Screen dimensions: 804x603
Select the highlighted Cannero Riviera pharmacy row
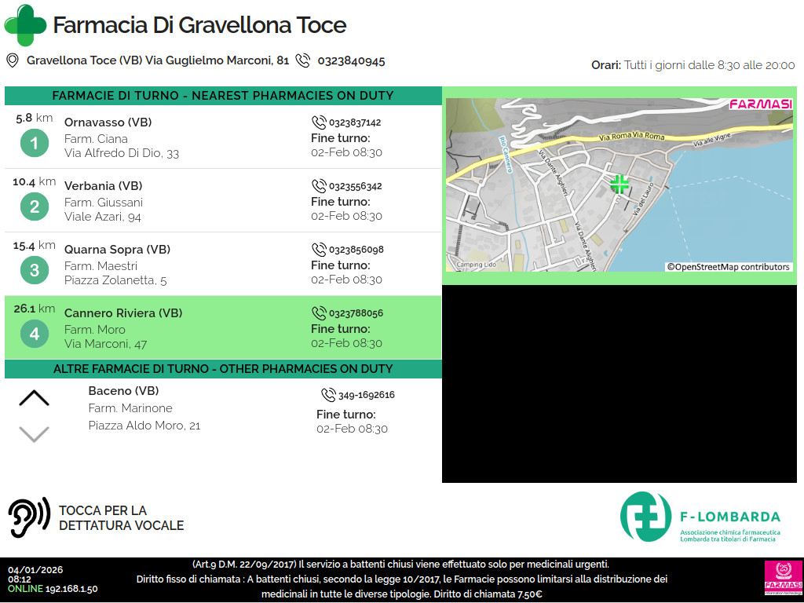(x=223, y=328)
